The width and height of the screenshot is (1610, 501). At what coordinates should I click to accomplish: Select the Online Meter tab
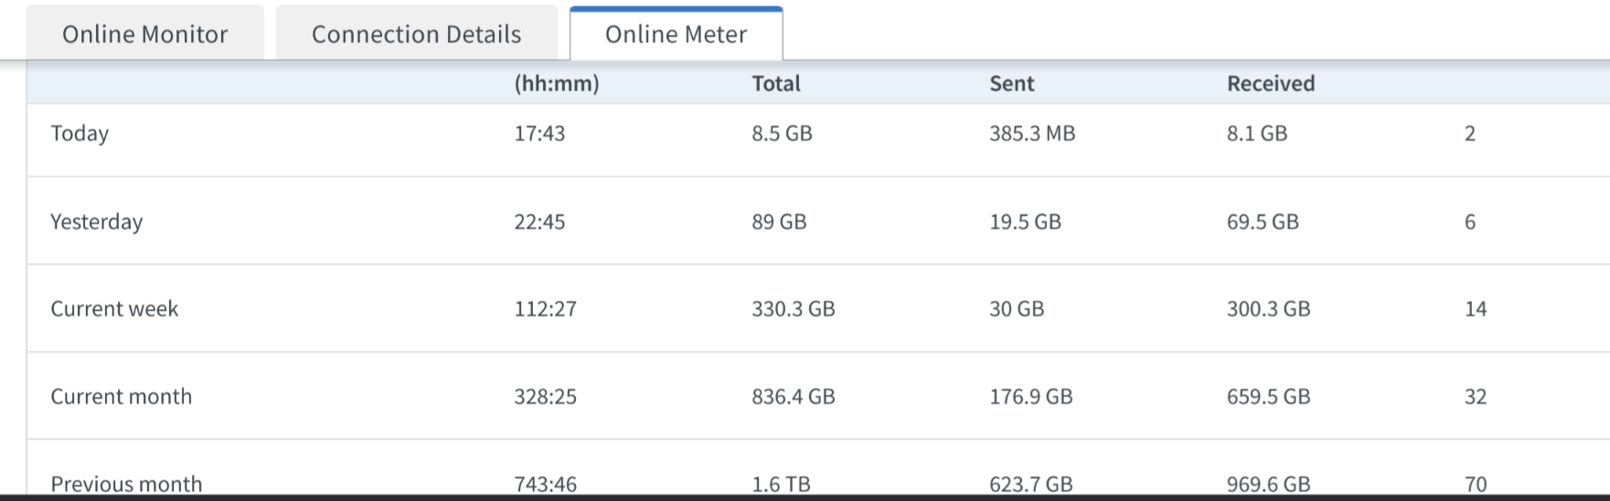(x=676, y=34)
